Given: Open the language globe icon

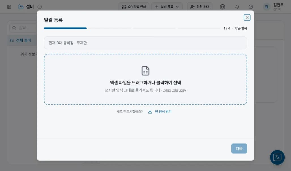Looking at the screenshot, I should pos(222,7).
